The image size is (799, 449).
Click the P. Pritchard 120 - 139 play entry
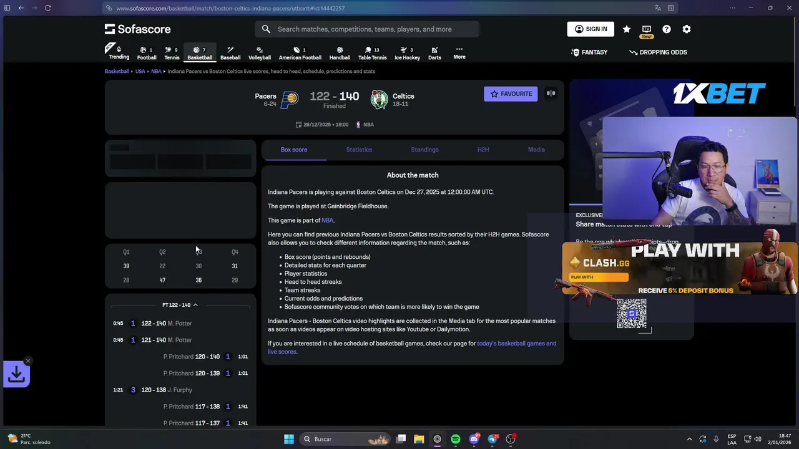[x=180, y=373]
